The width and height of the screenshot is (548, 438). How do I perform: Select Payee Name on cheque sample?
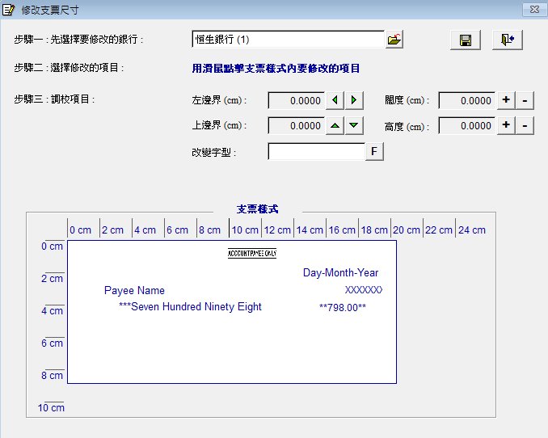134,291
